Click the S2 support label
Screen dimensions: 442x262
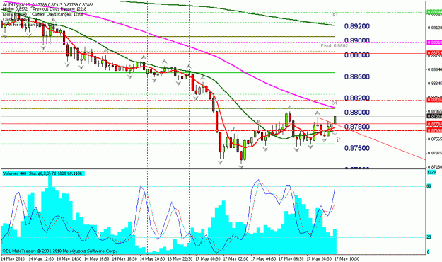pyautogui.click(x=335, y=133)
